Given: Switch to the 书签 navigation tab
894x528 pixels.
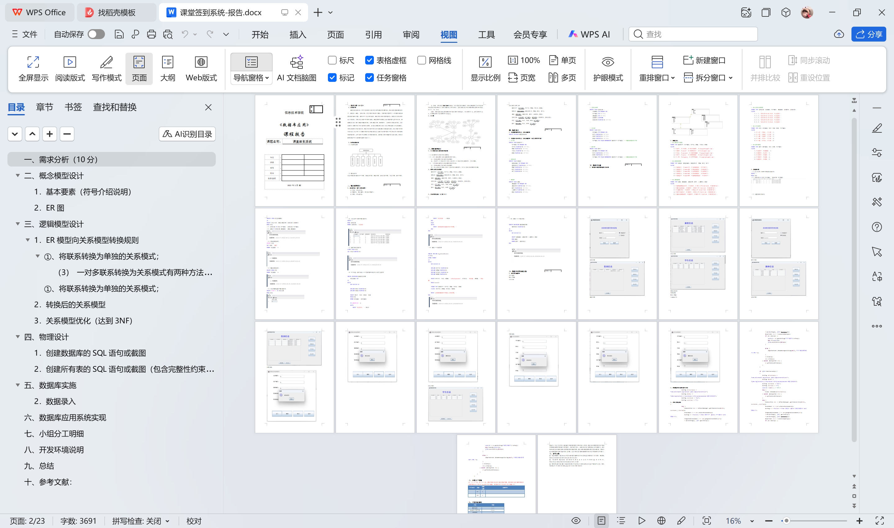Looking at the screenshot, I should point(73,107).
